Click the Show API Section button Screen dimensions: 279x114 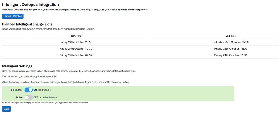point(13,16)
